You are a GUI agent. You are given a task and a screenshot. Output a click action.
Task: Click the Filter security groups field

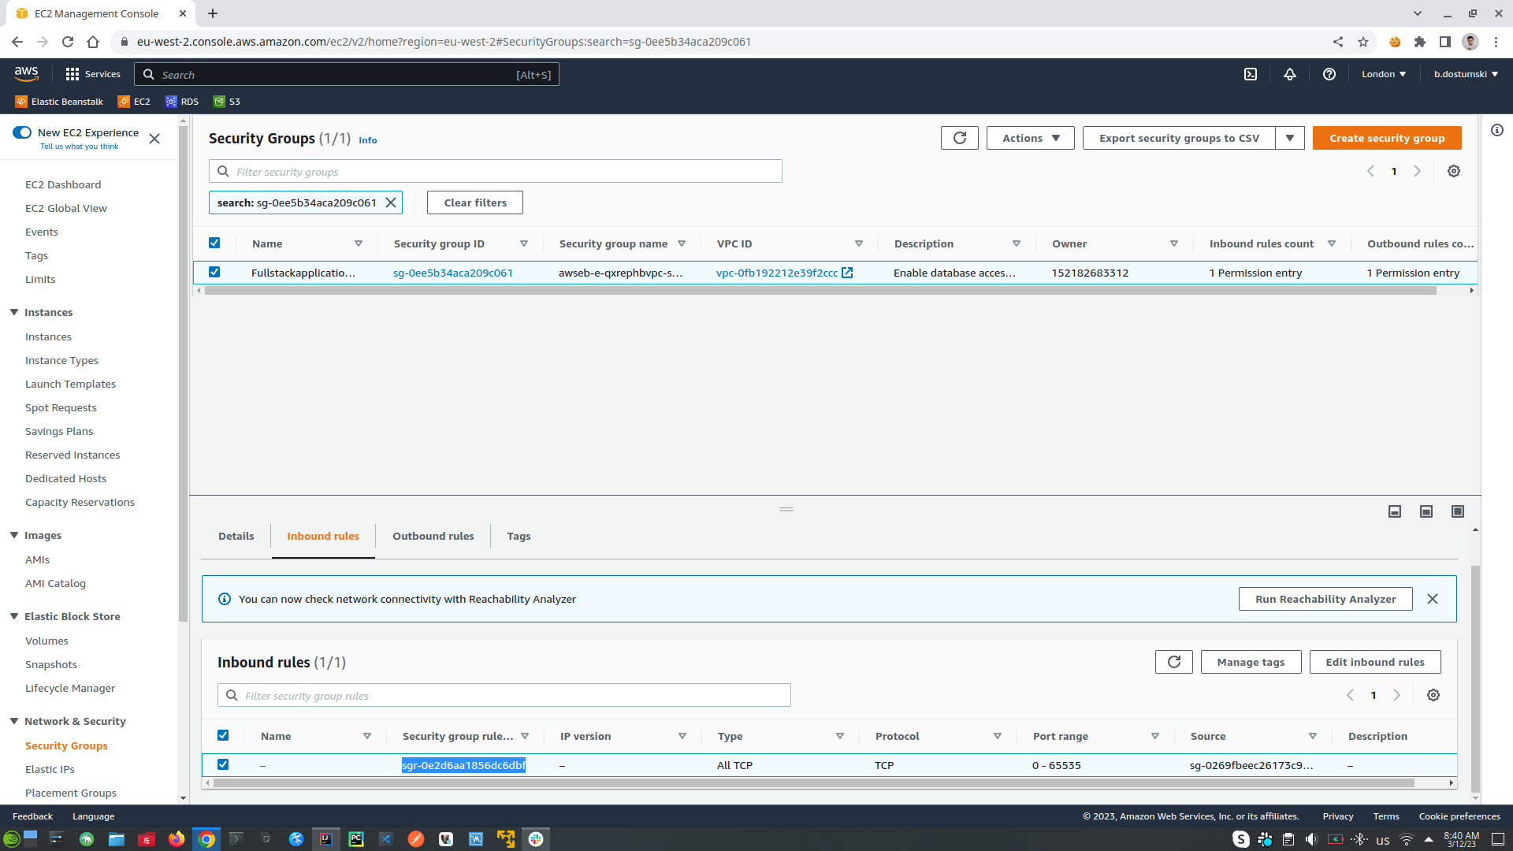tap(504, 172)
